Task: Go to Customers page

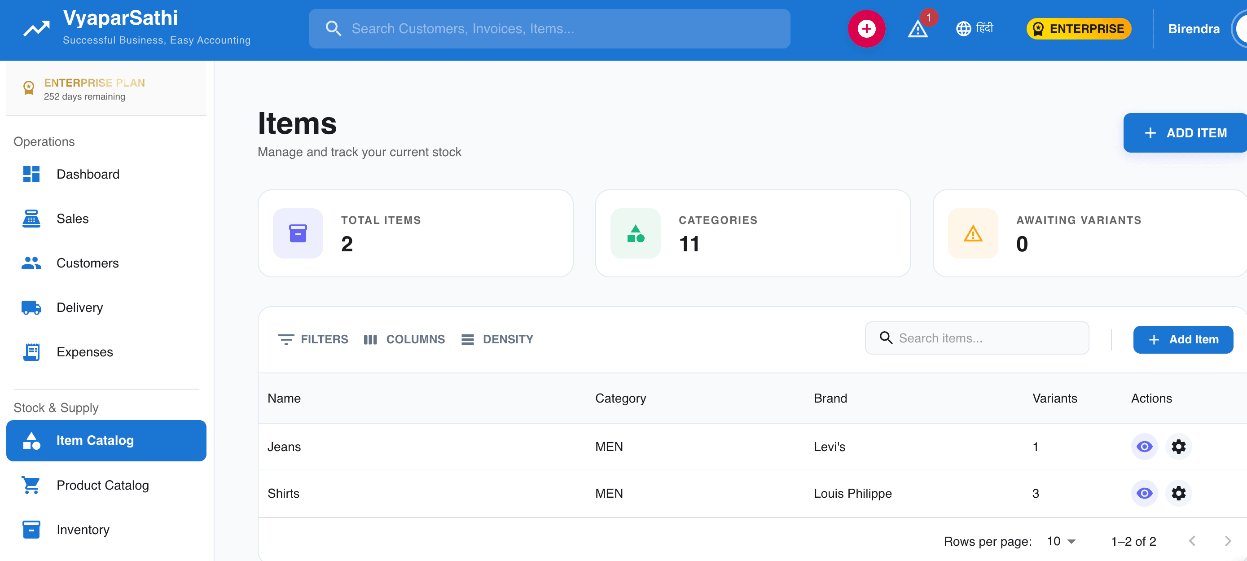Action: click(x=106, y=263)
